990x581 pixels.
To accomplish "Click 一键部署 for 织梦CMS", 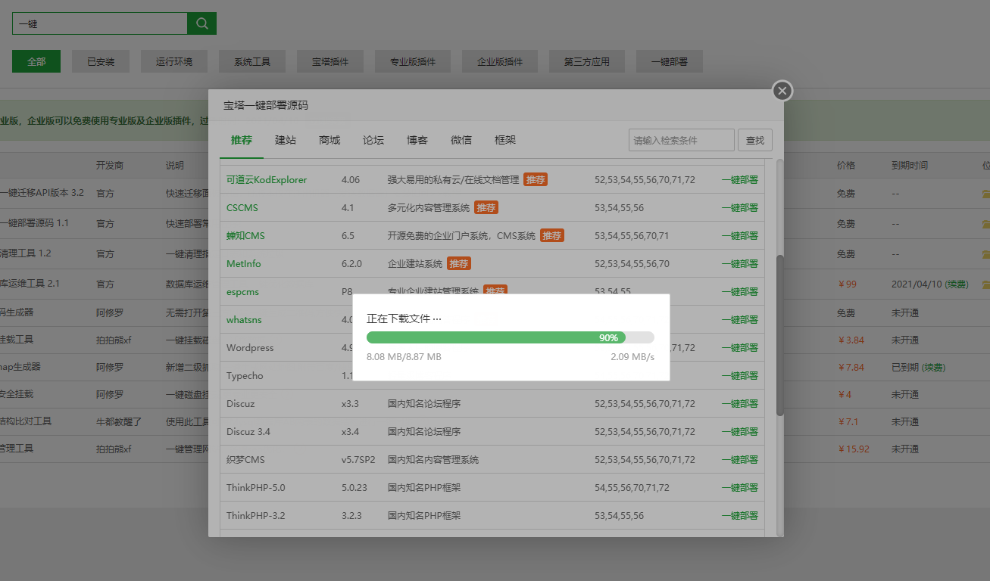I will tap(739, 460).
